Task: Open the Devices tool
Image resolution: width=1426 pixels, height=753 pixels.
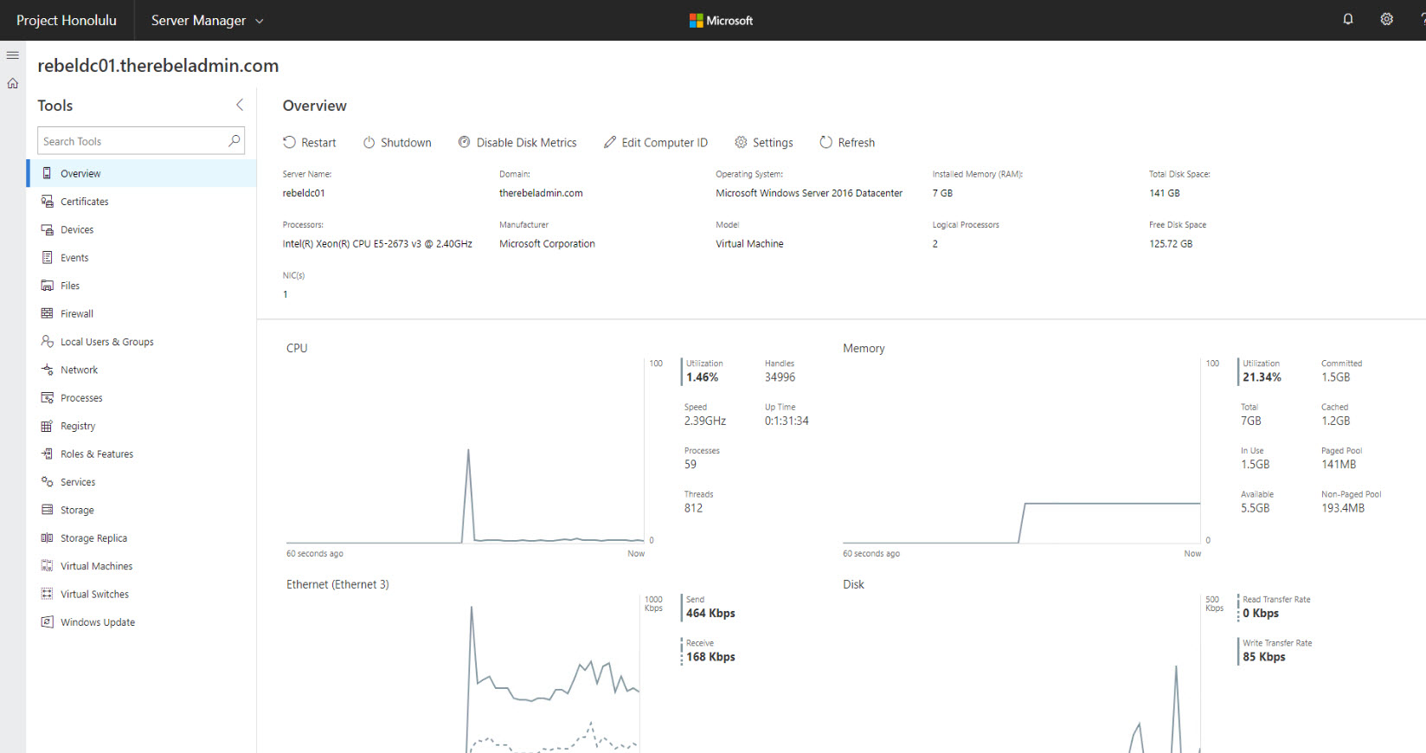Action: coord(142,229)
